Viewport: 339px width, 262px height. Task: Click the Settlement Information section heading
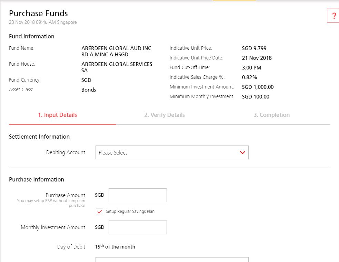tap(39, 137)
